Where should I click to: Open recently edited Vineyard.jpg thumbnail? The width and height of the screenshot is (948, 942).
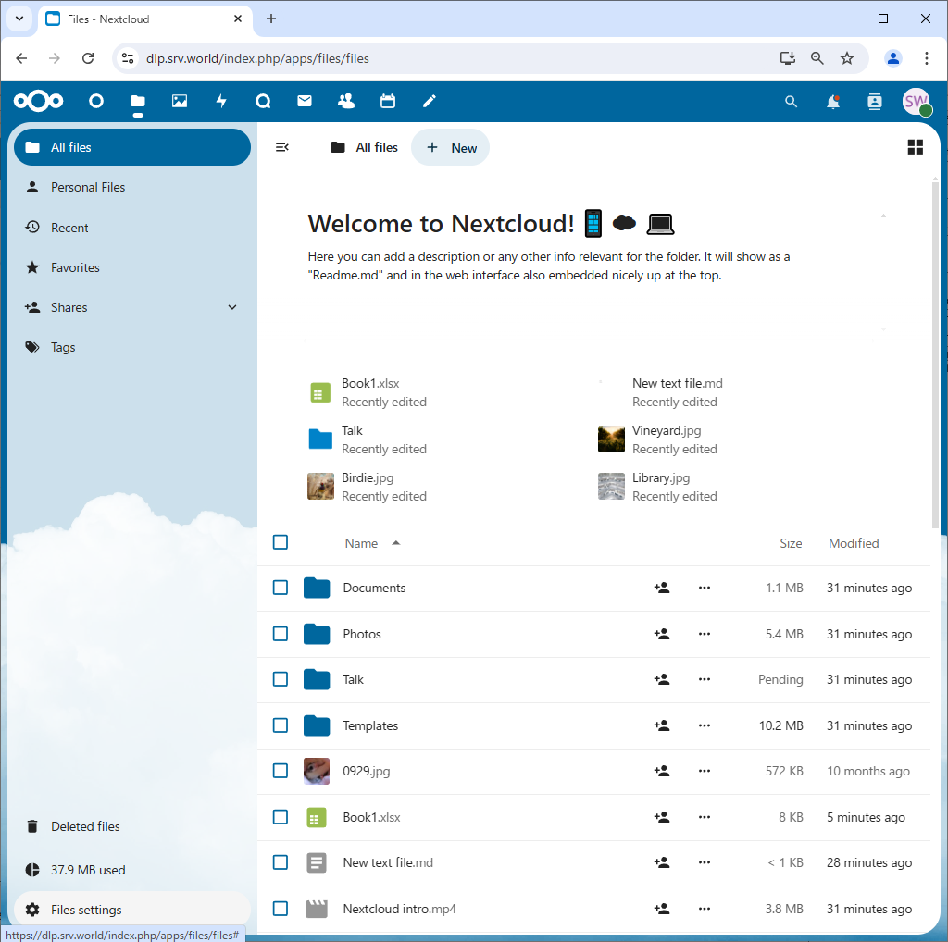coord(611,440)
